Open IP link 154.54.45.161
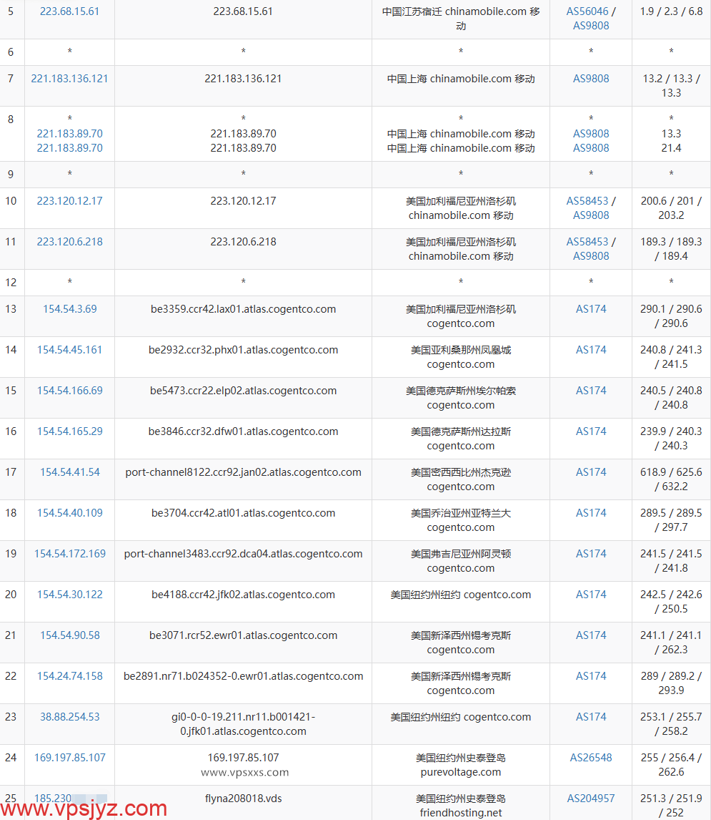This screenshot has height=820, width=711. tap(69, 350)
